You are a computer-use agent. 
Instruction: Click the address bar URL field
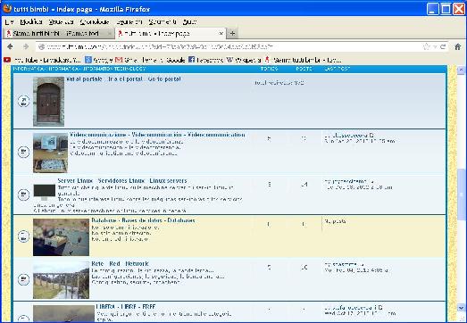click(232, 46)
